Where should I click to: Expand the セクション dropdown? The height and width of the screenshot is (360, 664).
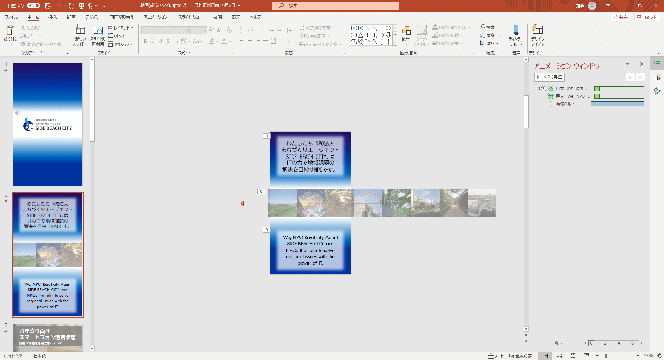(x=120, y=44)
